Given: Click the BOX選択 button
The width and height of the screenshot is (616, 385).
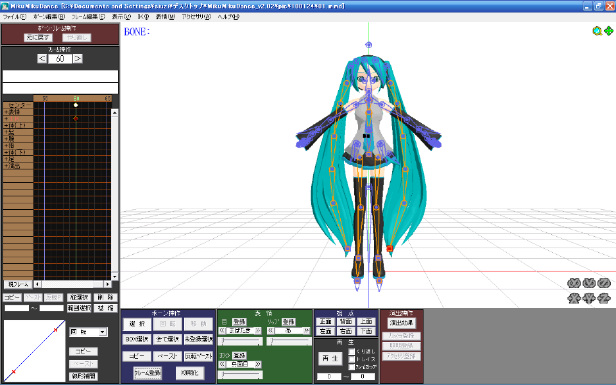Looking at the screenshot, I should 137,339.
